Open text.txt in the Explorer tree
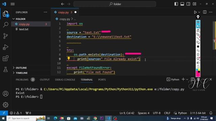This screenshot has width=216, height=121. click(x=31, y=29)
